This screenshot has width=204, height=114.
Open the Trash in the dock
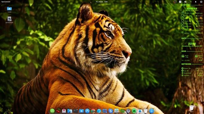146,111
